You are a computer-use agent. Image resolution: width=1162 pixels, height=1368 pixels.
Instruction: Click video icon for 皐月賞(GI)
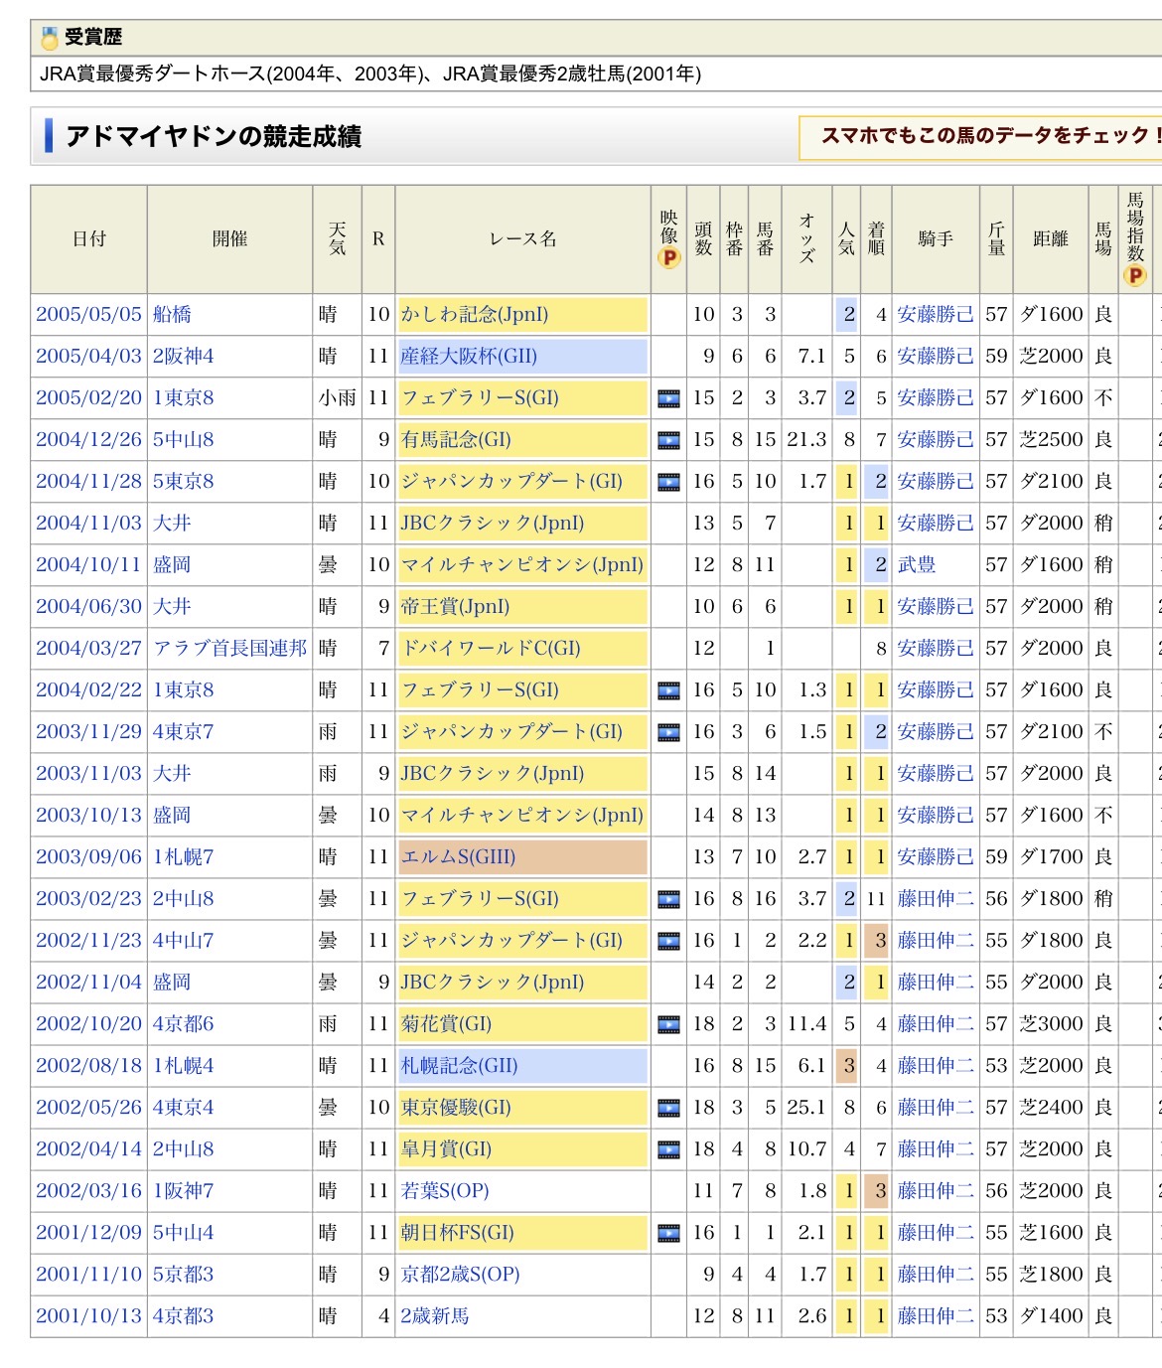pyautogui.click(x=668, y=1149)
